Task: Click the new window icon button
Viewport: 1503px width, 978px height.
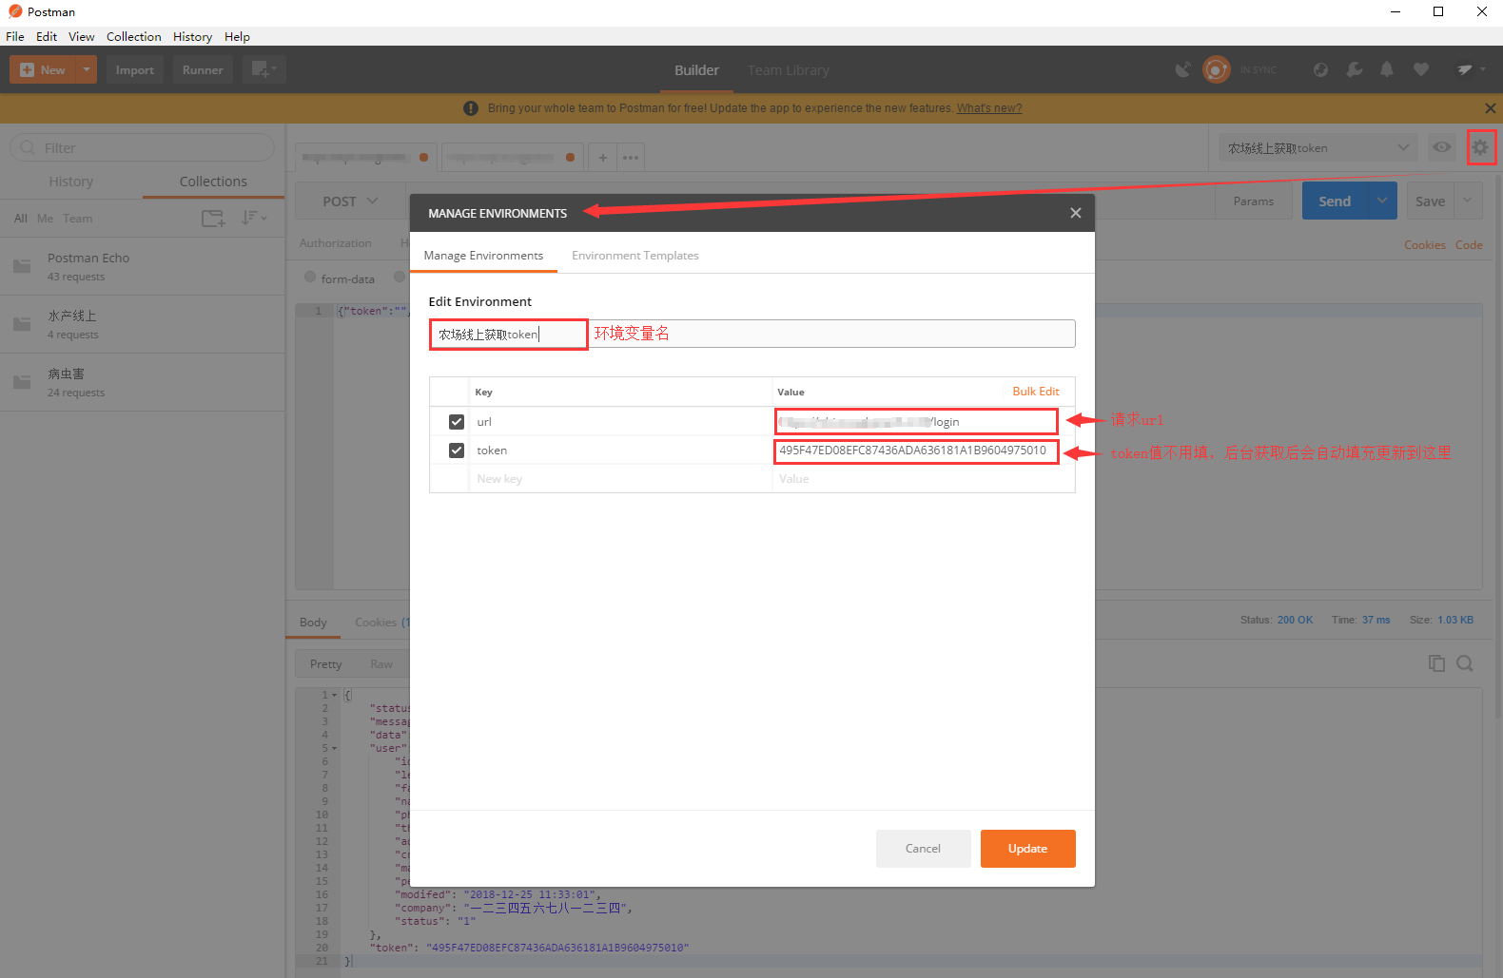Action: tap(264, 69)
